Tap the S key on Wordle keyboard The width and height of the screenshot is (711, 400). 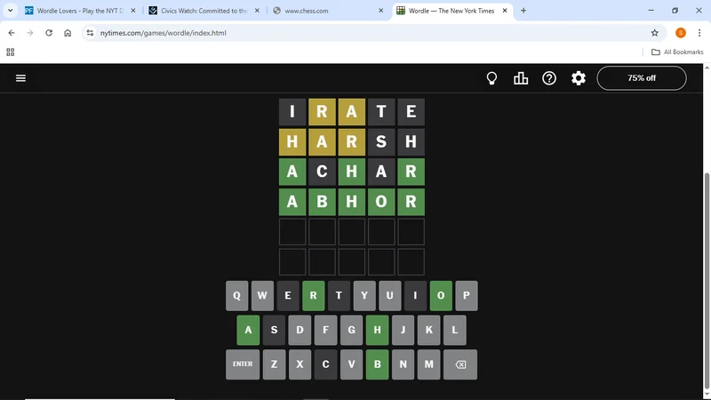tap(274, 330)
